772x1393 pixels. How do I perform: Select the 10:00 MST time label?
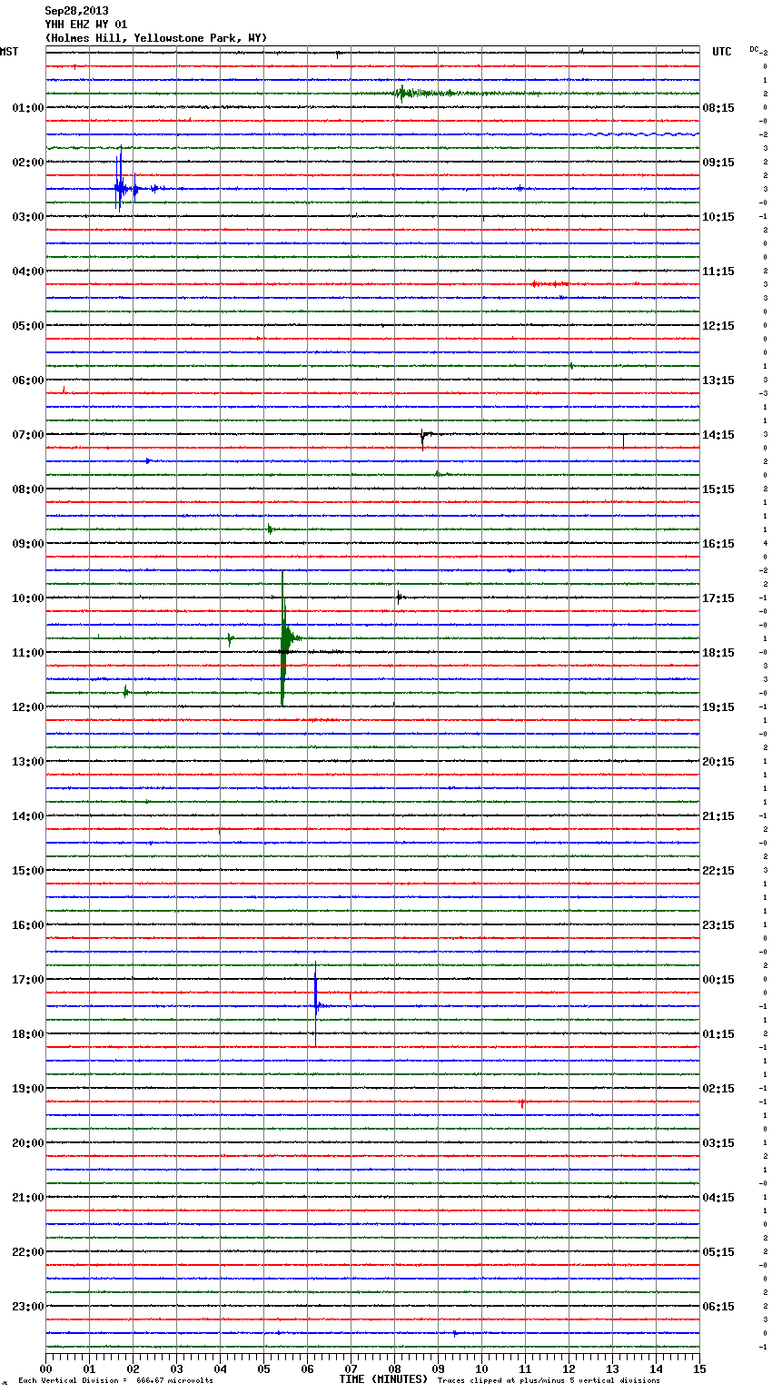click(x=27, y=598)
